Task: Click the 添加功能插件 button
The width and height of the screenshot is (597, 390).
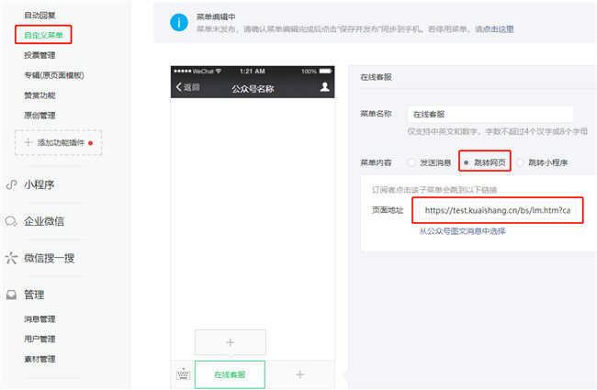Action: click(x=58, y=143)
